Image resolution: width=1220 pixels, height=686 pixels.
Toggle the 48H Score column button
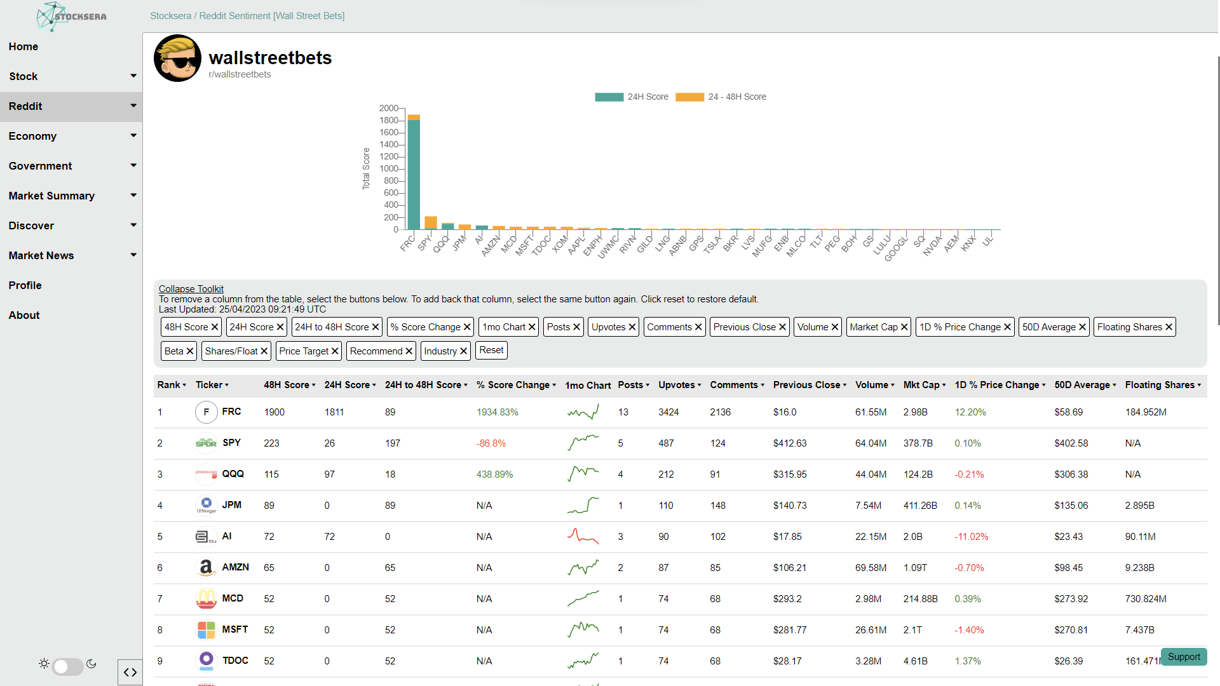tap(191, 327)
